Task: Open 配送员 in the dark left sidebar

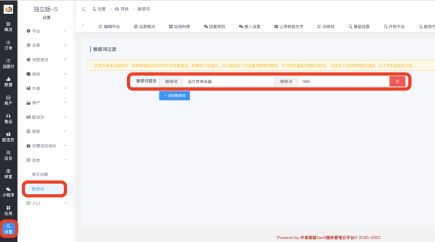Action: point(8,137)
